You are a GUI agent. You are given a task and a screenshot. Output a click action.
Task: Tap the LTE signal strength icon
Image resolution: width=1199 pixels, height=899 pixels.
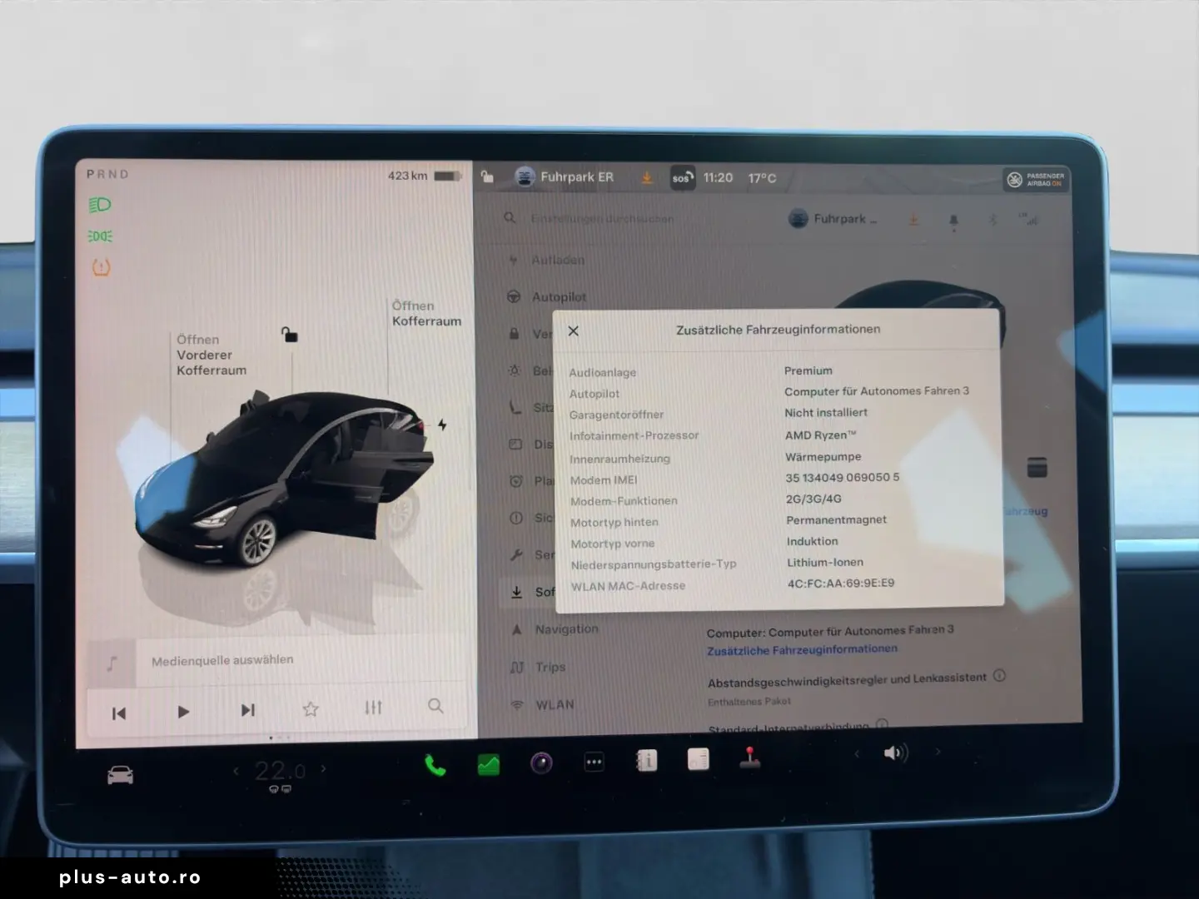point(1029,219)
